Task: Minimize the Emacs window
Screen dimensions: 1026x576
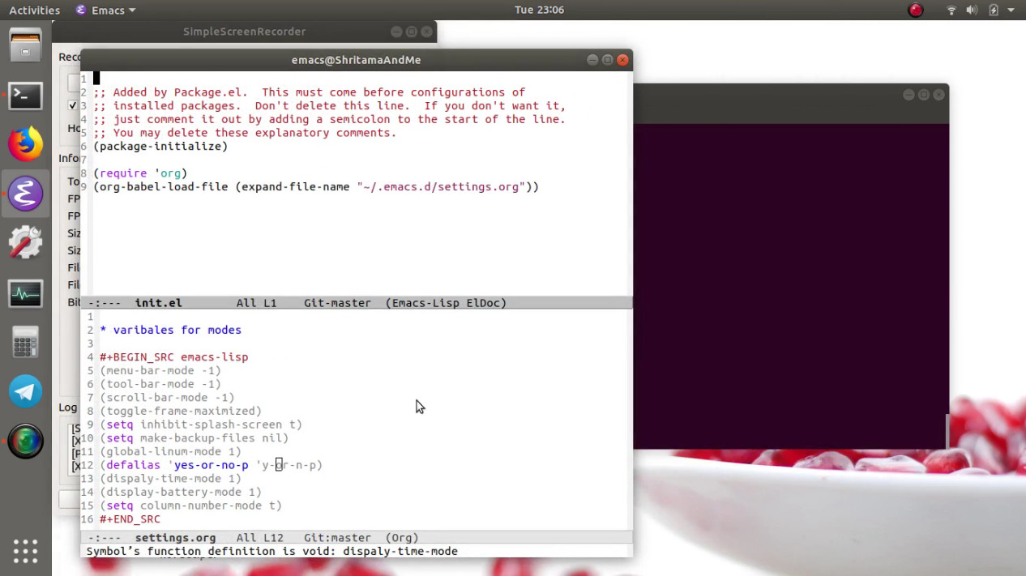Action: tap(592, 60)
